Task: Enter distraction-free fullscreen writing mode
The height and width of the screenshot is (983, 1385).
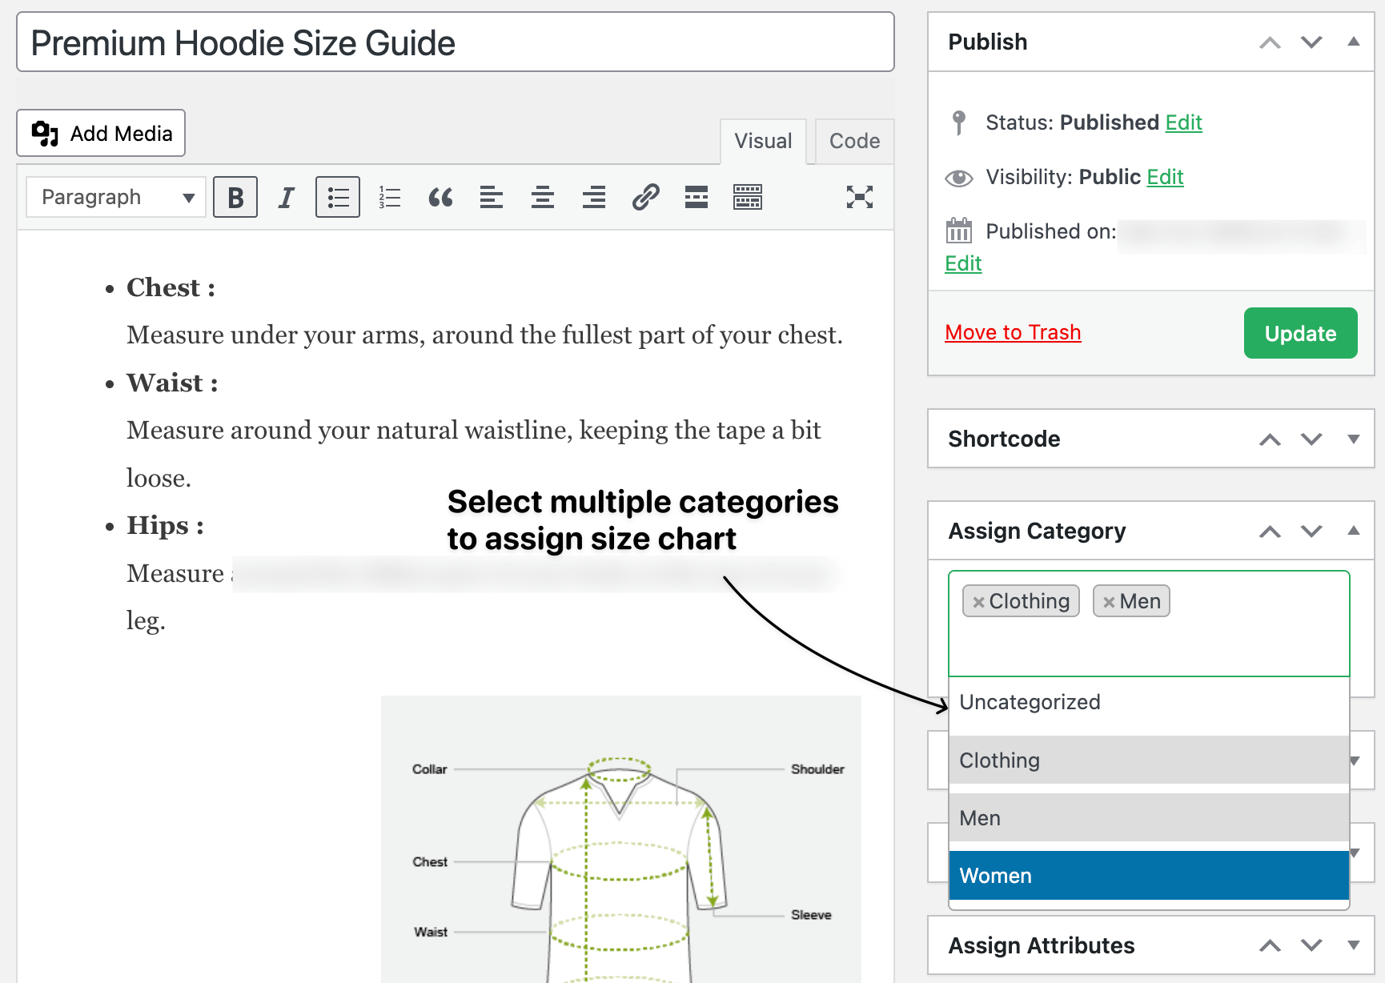Action: click(859, 197)
